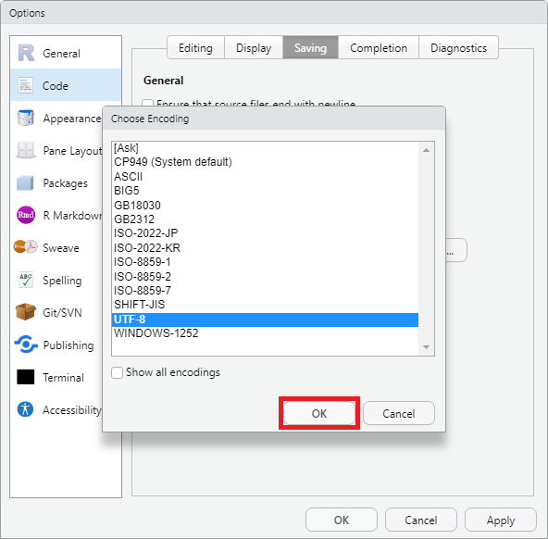
Task: Select the Code section icon
Action: click(x=26, y=85)
